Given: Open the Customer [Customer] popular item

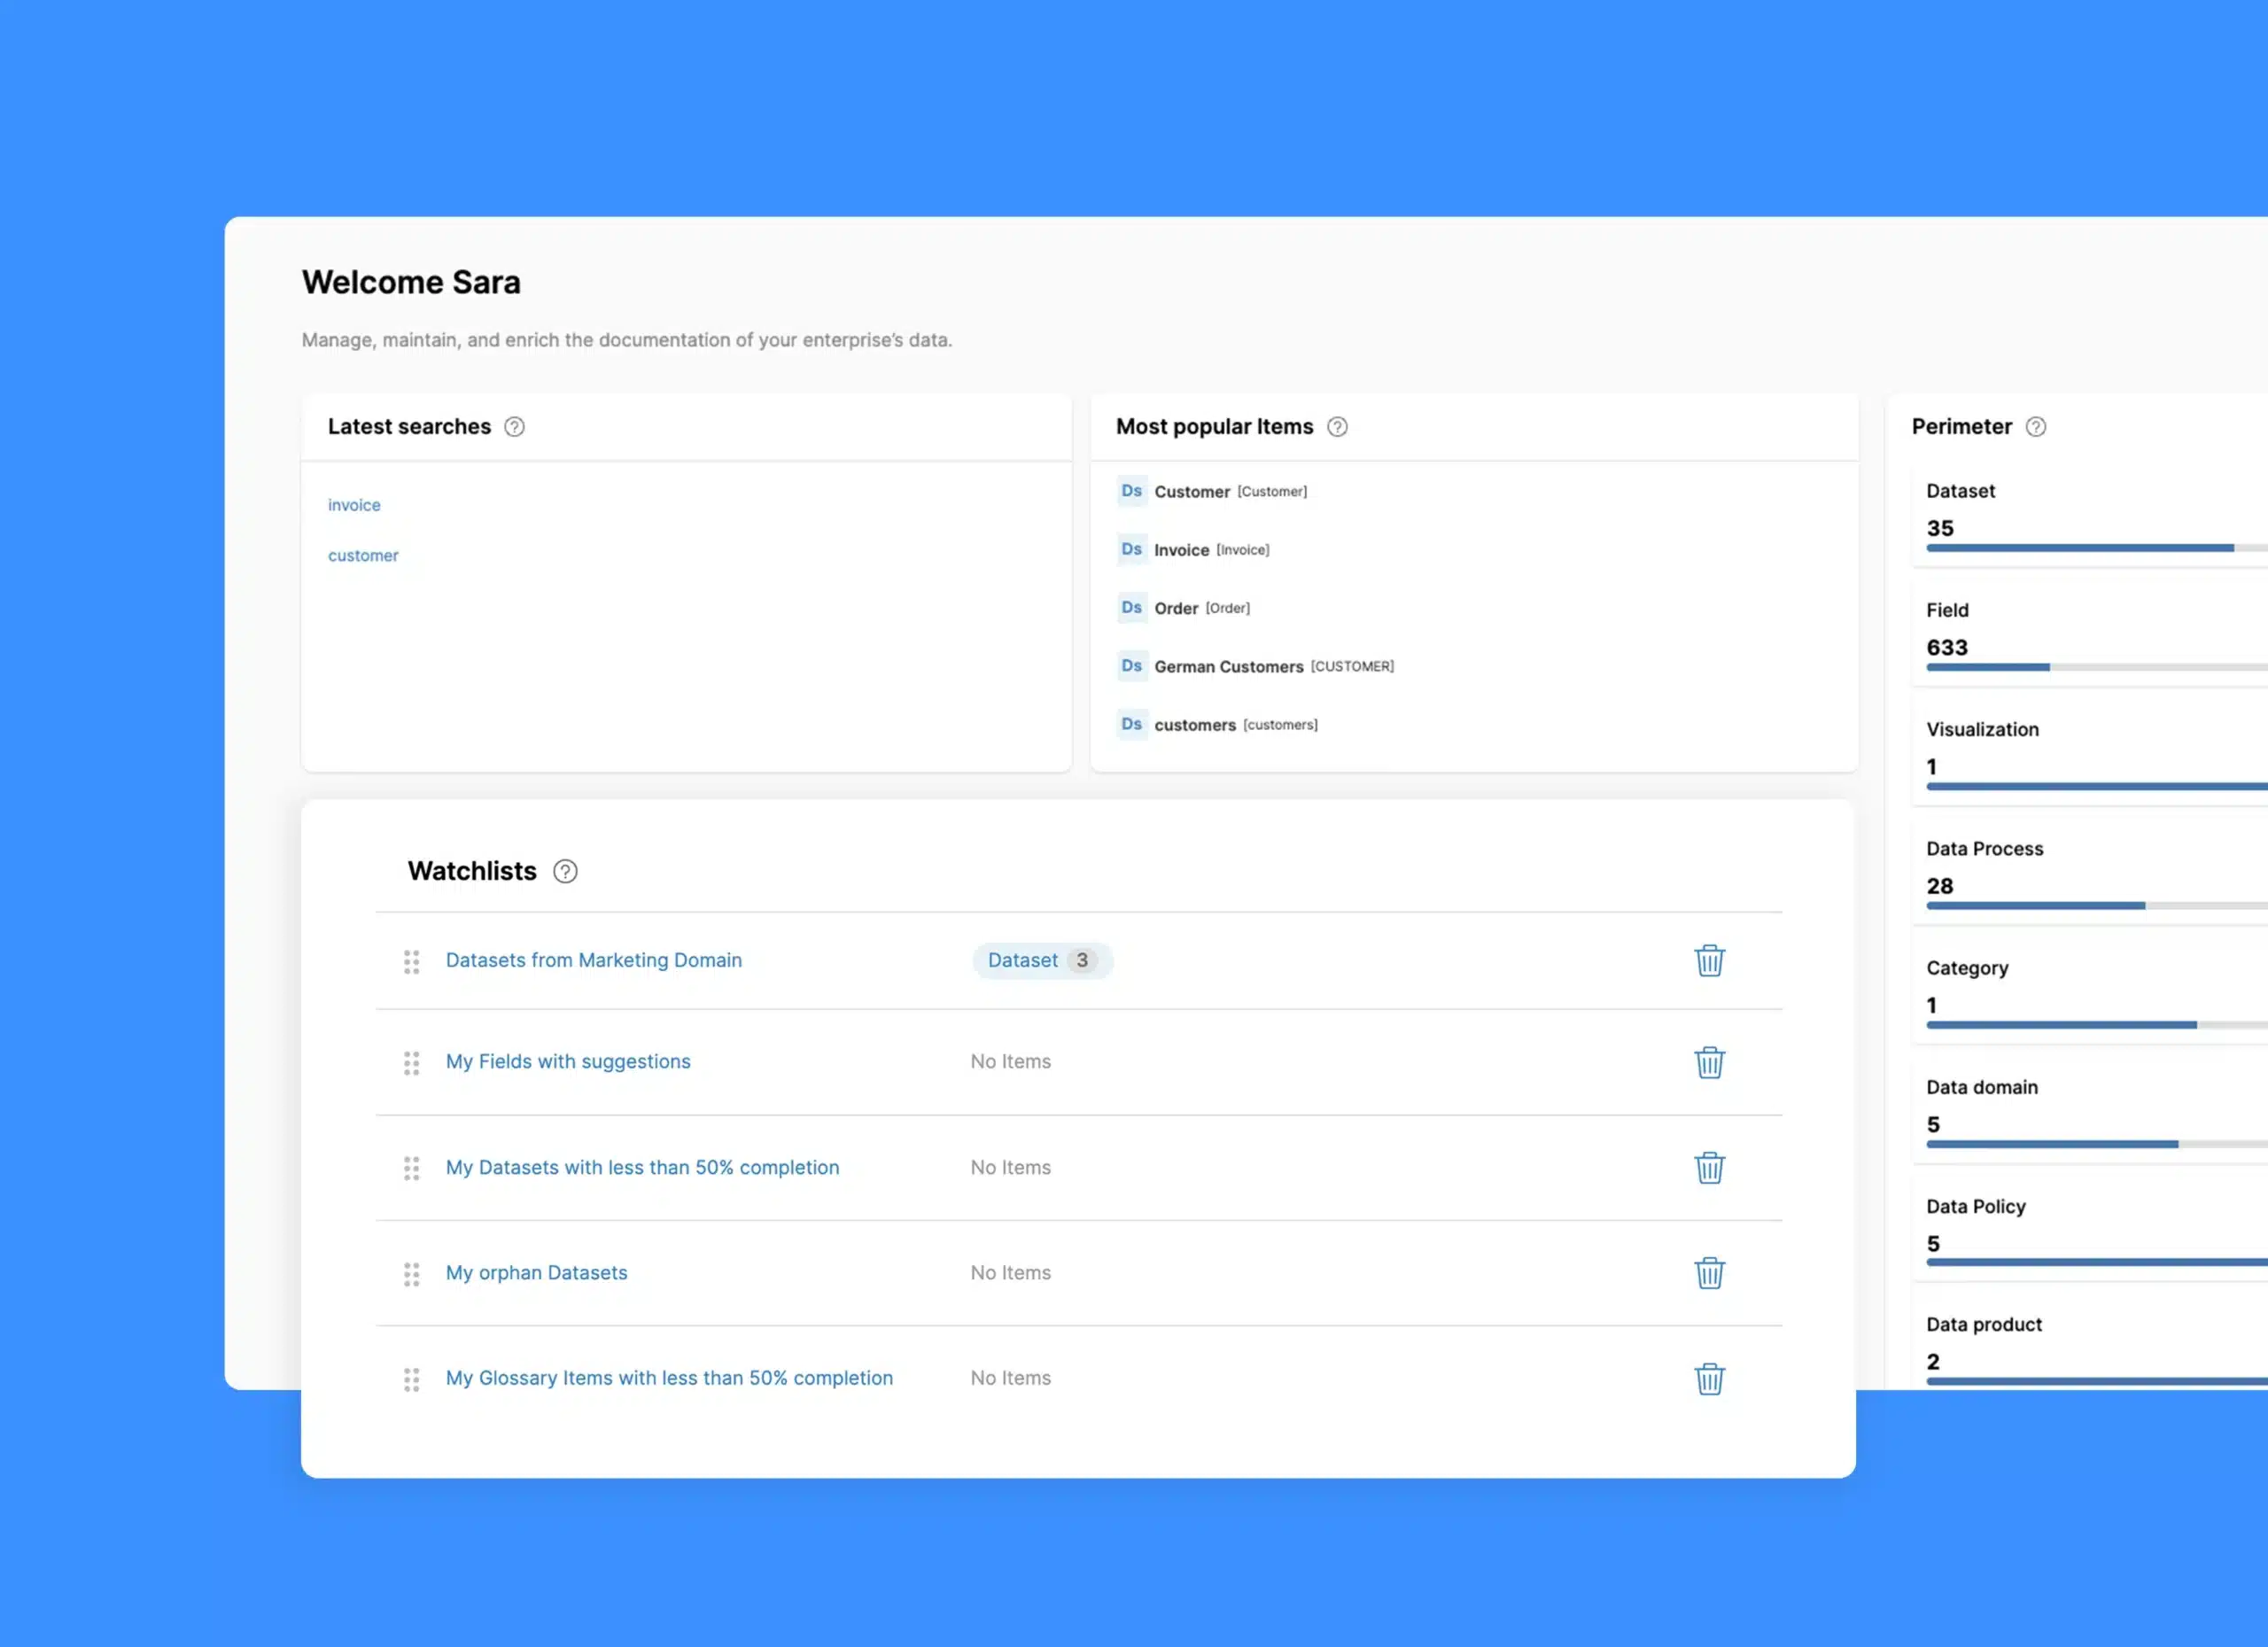Looking at the screenshot, I should click(x=1230, y=491).
